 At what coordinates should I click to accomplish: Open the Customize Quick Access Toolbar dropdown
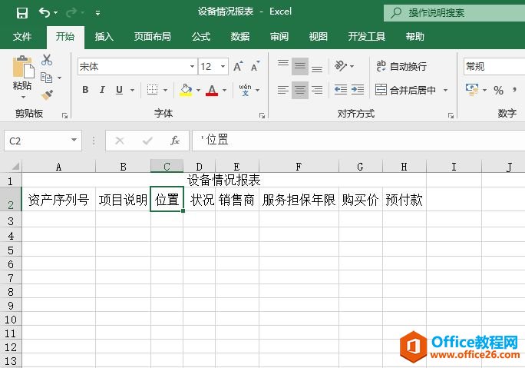coord(97,13)
